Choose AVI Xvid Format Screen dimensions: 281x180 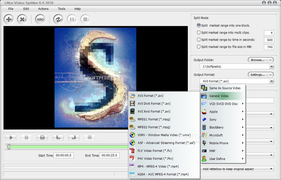click(x=164, y=112)
